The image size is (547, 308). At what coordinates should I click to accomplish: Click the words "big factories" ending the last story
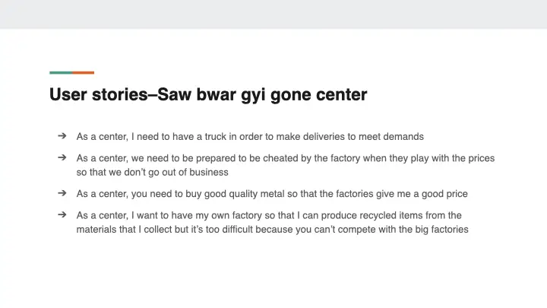pyautogui.click(x=442, y=229)
